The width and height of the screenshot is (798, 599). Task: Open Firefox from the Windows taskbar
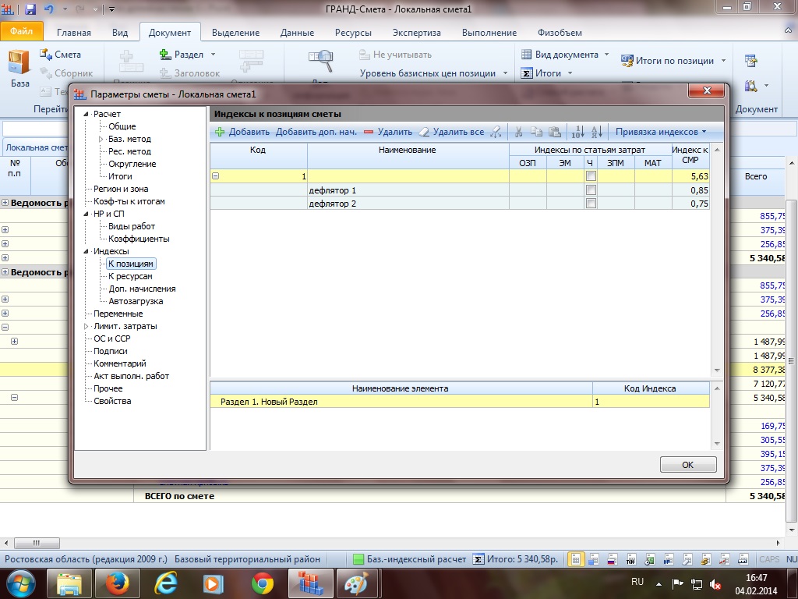pyautogui.click(x=116, y=583)
